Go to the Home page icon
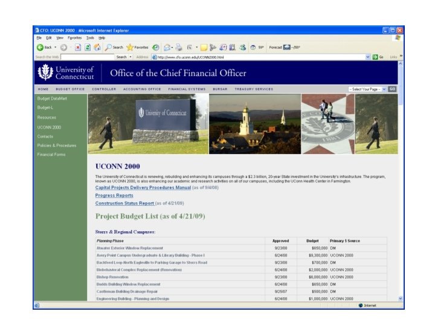435x326 pixels. pyautogui.click(x=97, y=48)
